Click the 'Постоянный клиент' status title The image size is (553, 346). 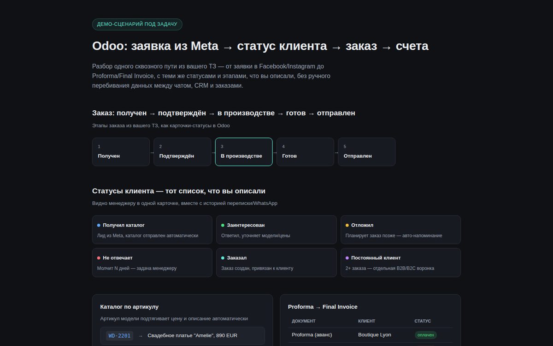click(x=376, y=258)
